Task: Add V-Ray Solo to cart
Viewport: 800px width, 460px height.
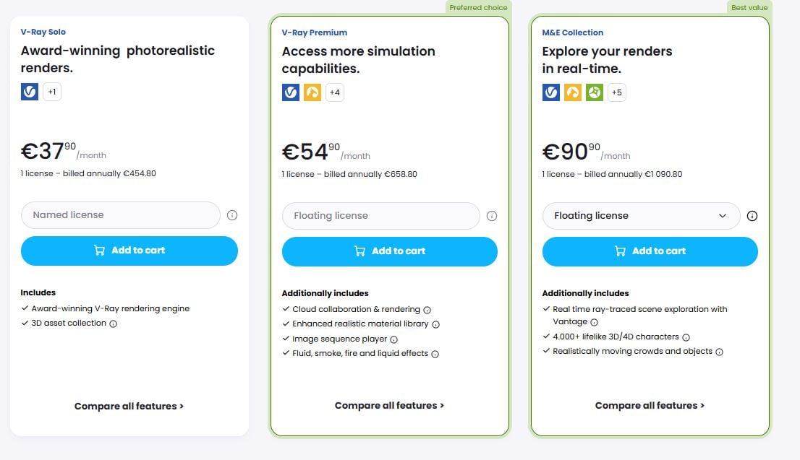Action: pyautogui.click(x=129, y=251)
